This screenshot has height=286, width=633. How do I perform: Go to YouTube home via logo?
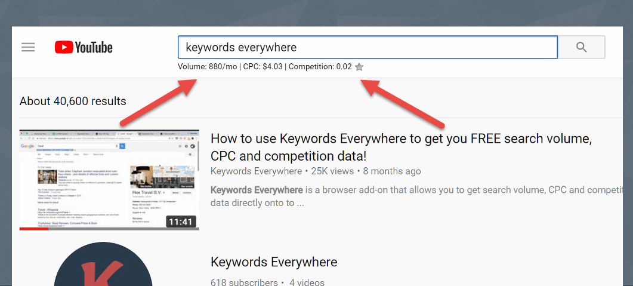click(84, 47)
